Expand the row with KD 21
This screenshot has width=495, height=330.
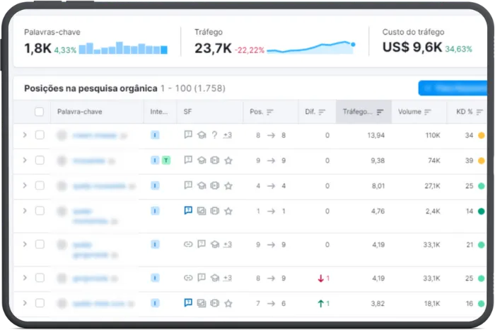(x=25, y=244)
